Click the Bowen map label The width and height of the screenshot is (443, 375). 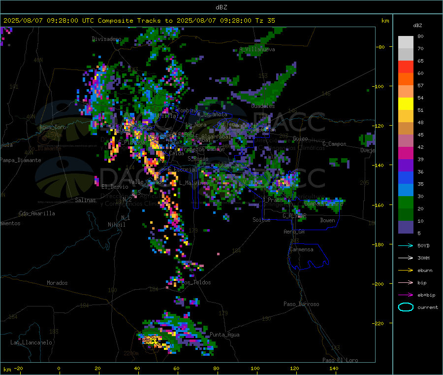(x=327, y=220)
